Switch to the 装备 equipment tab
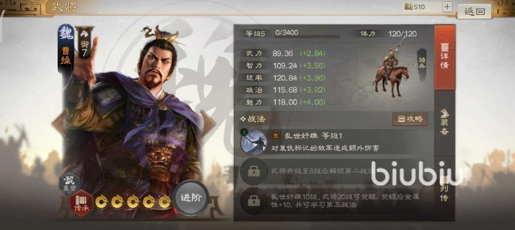Screen dimensions: 515x230 coord(444,122)
